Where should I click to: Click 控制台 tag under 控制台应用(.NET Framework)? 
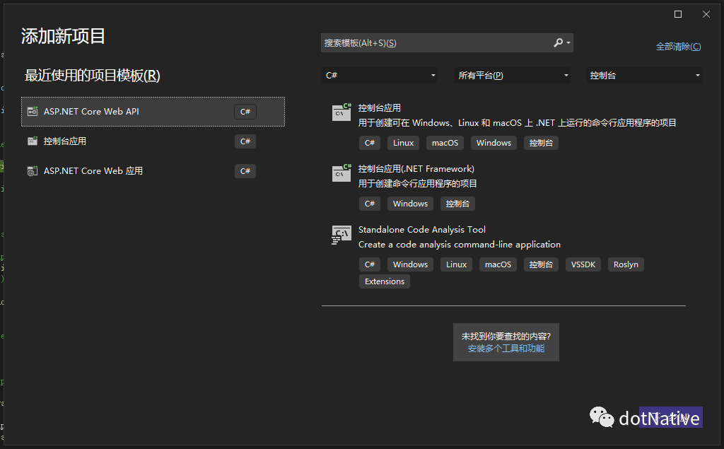(457, 204)
